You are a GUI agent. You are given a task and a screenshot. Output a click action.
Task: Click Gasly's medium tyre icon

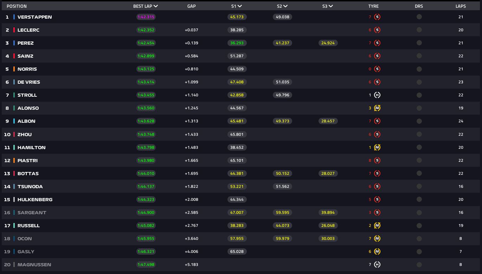[377, 251]
